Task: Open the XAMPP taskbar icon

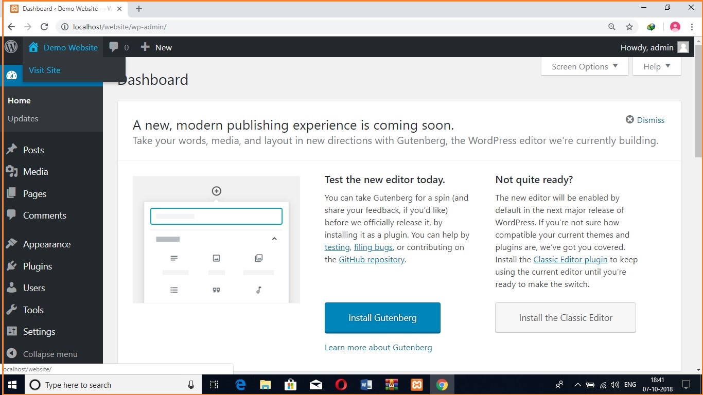Action: coord(417,385)
